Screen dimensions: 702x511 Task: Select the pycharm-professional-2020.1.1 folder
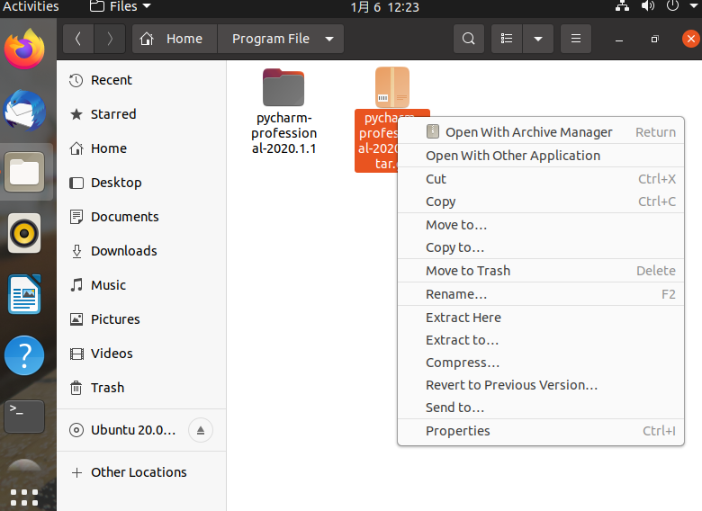pyautogui.click(x=283, y=112)
